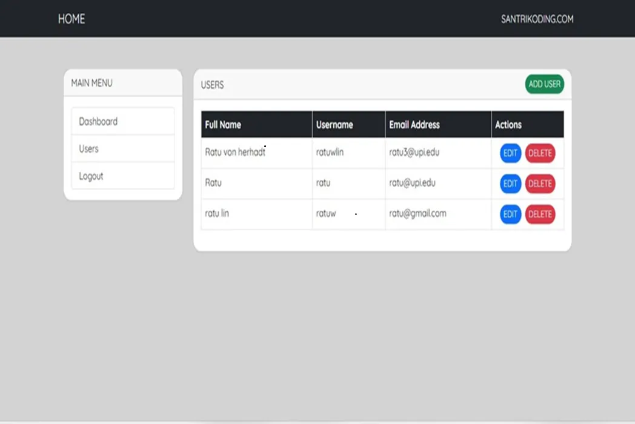Delete the user with email ratu@upi.edu
635x424 pixels.
click(540, 184)
